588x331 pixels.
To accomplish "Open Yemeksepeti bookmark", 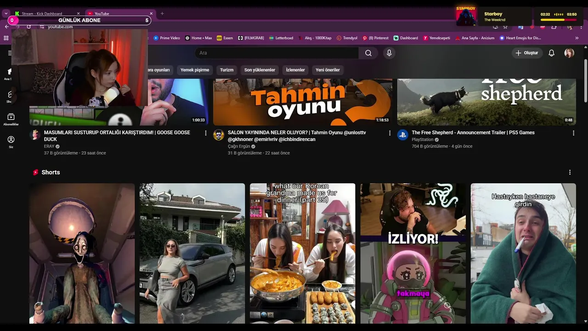I will coord(436,38).
